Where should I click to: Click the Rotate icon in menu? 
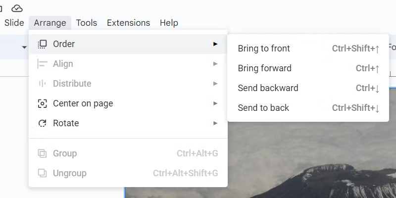pyautogui.click(x=43, y=123)
